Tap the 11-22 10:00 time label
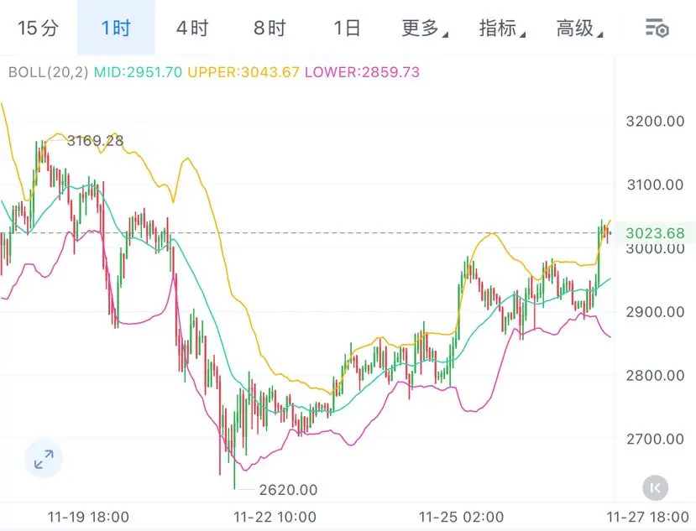The width and height of the screenshot is (696, 531). (275, 517)
